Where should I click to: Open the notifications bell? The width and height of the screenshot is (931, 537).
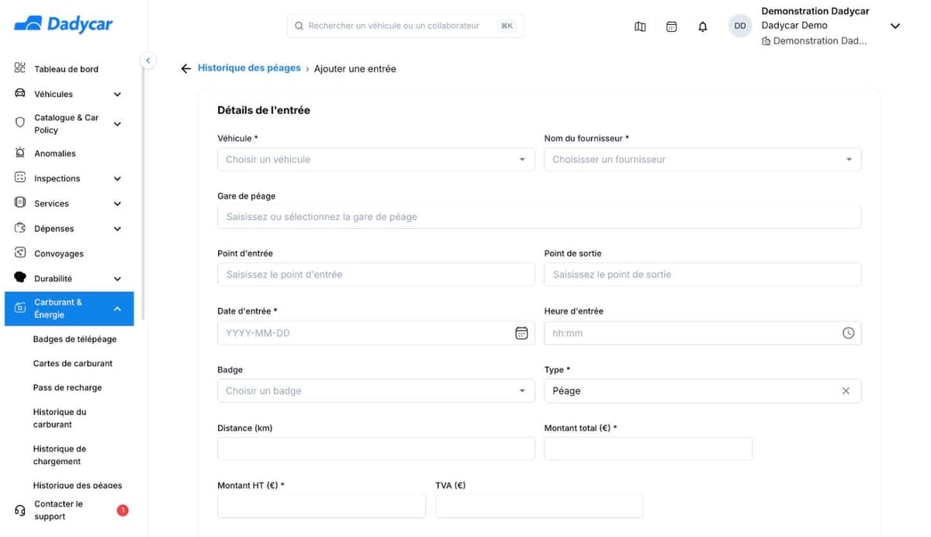[x=703, y=26]
